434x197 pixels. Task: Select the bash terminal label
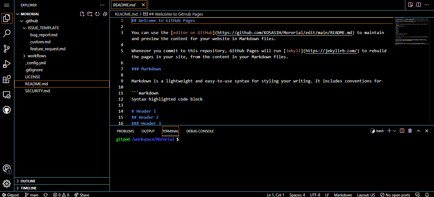point(377,131)
